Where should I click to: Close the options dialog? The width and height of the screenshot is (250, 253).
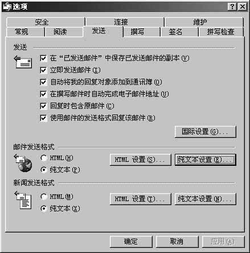(x=243, y=7)
